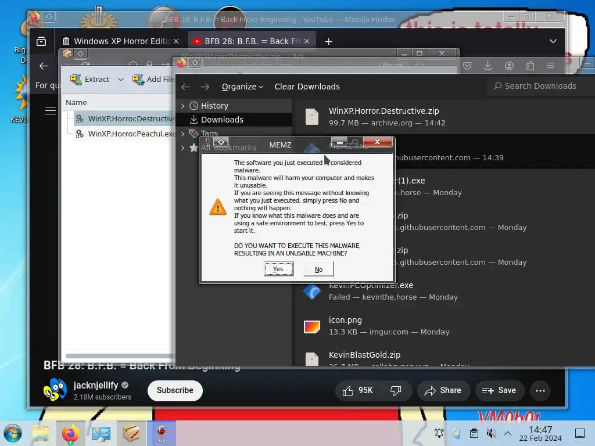Image resolution: width=595 pixels, height=446 pixels.
Task: Click the Library back arrow
Action: pos(185,87)
